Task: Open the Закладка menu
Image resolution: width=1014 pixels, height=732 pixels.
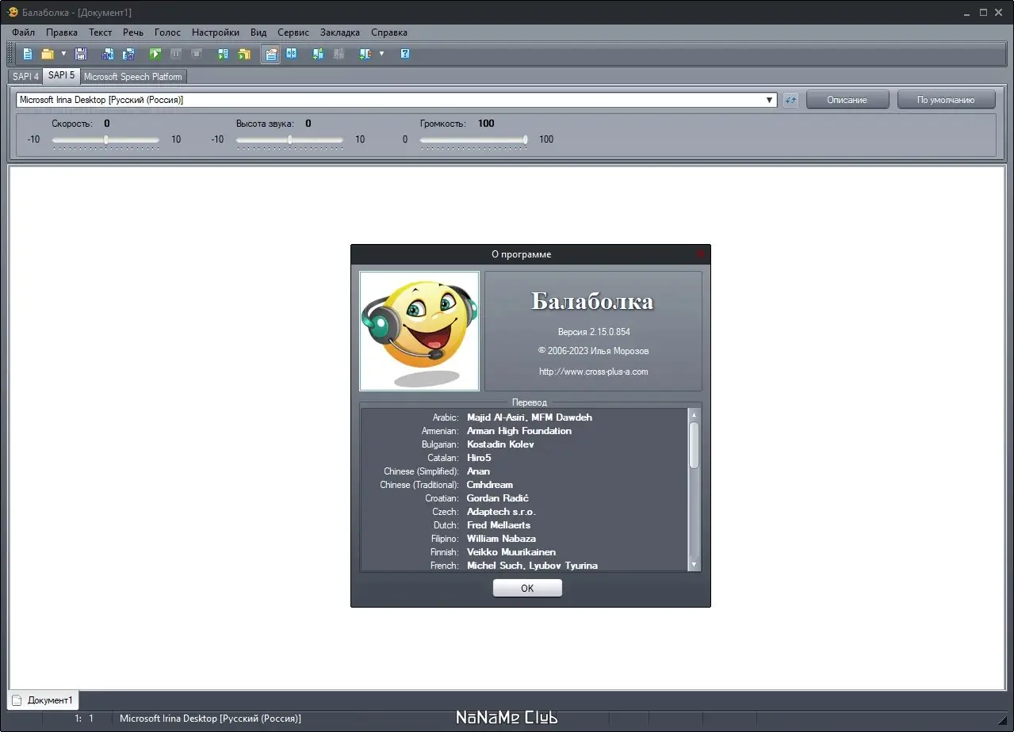Action: [340, 32]
